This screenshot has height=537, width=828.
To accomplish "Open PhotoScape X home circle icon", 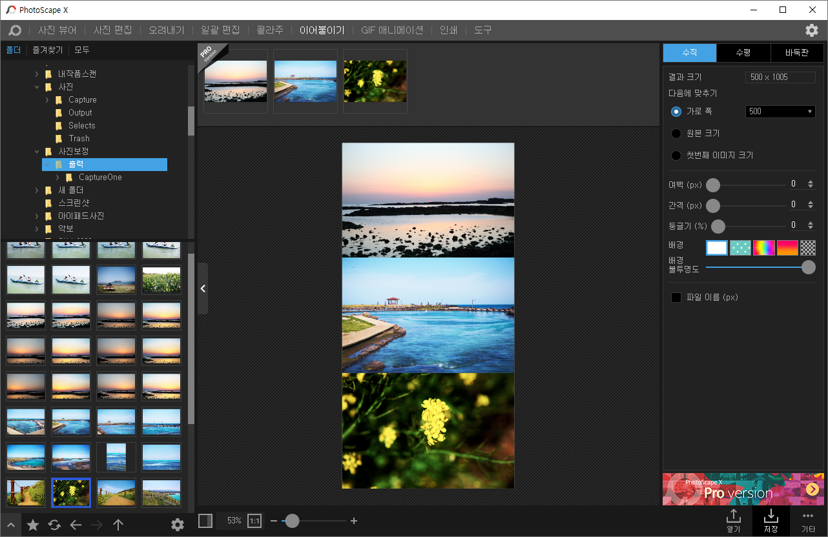I will (14, 30).
